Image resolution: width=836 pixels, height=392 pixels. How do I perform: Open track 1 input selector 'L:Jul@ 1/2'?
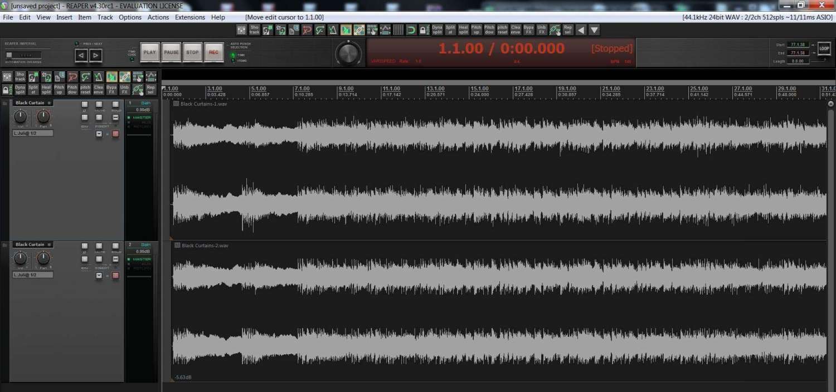pos(33,133)
